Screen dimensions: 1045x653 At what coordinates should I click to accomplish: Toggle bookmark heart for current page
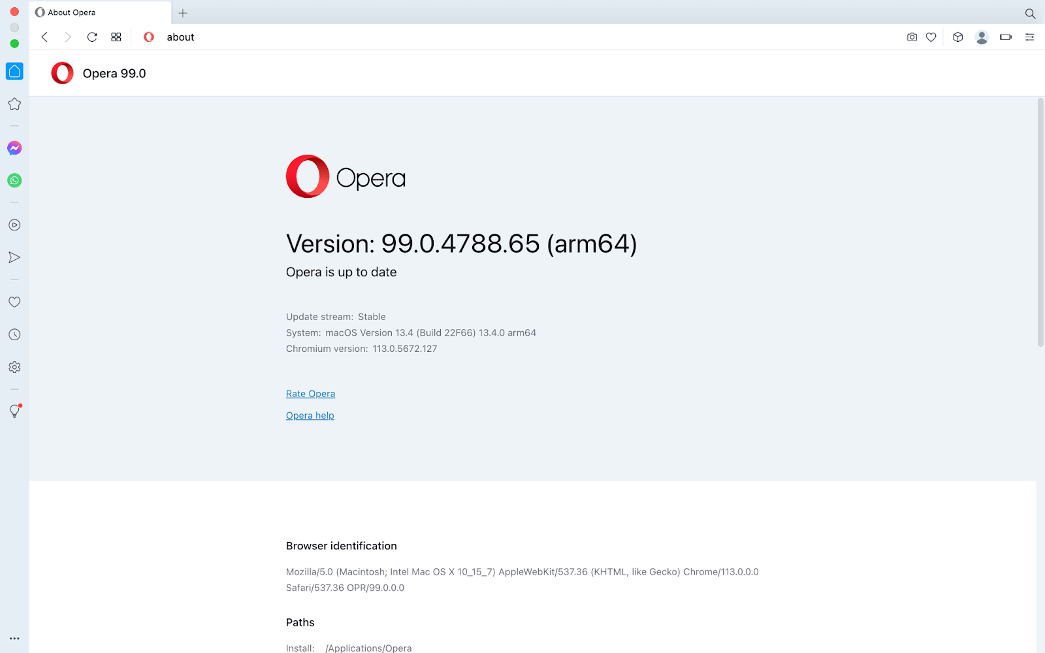point(931,37)
